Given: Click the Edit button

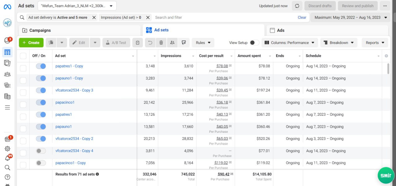Looking at the screenshot, I should click(79, 43).
